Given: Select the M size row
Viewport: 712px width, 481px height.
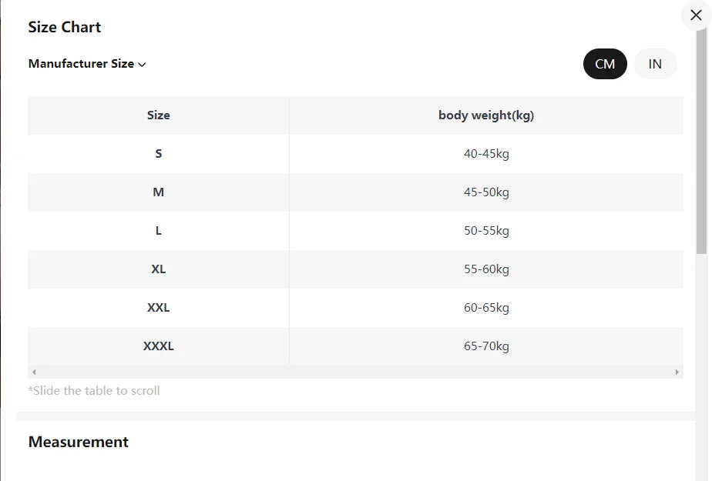Looking at the screenshot, I should click(355, 192).
